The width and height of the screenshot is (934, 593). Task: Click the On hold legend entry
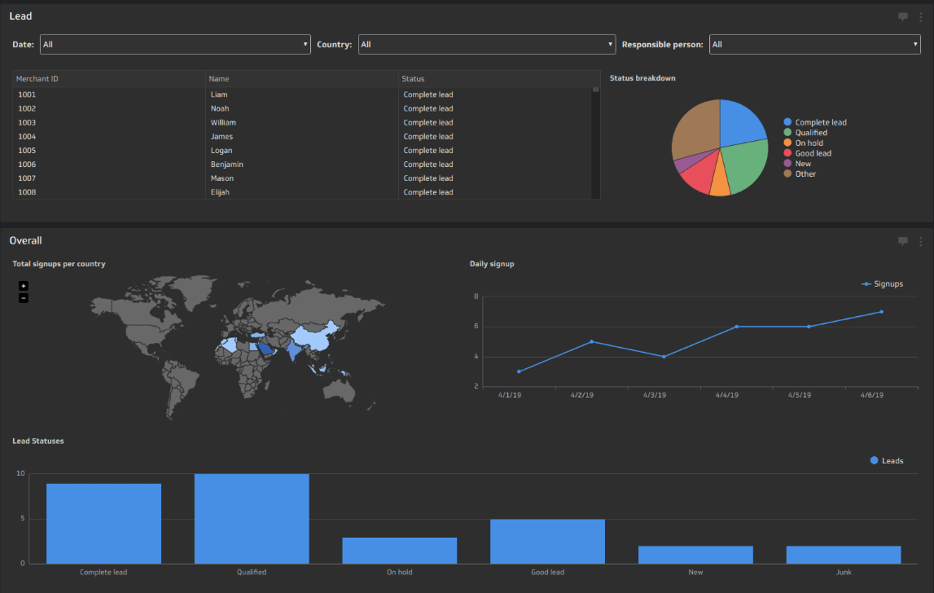tap(809, 143)
